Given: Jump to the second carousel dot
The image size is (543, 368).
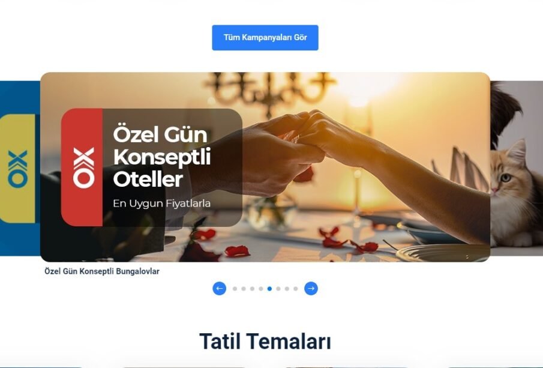Looking at the screenshot, I should (244, 289).
